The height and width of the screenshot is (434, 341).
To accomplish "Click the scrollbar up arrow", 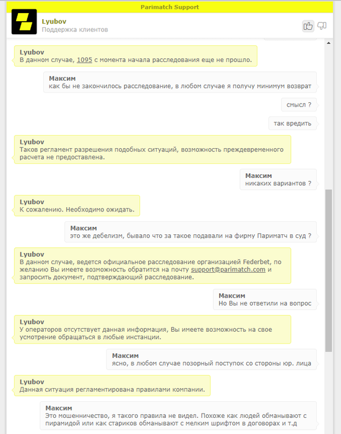I will [328, 43].
